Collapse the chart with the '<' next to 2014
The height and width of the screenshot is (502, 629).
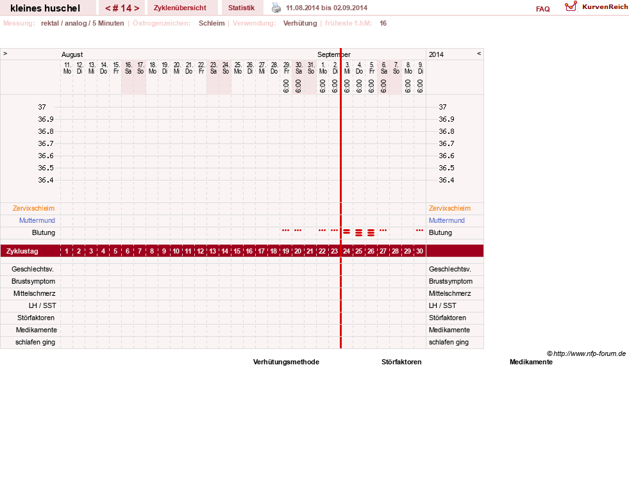click(479, 53)
